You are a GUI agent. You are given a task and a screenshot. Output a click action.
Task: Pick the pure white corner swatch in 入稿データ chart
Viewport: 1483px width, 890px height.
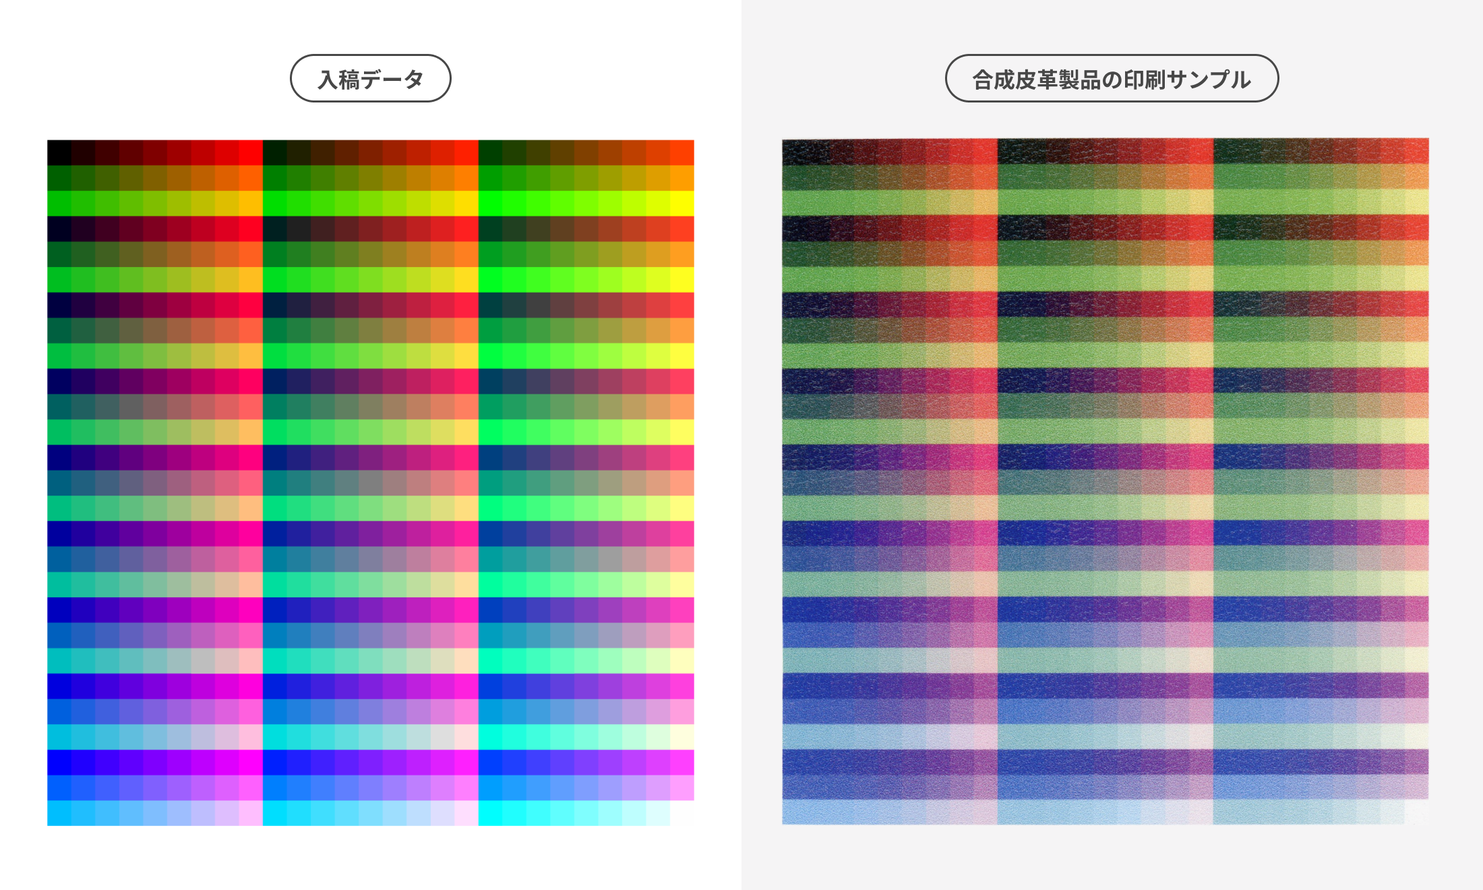coord(682,813)
